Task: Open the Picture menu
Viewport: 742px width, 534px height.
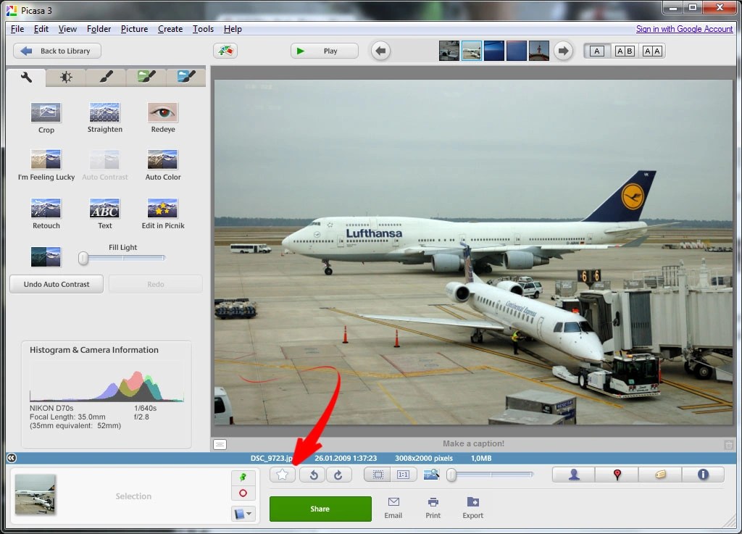Action: (x=134, y=29)
